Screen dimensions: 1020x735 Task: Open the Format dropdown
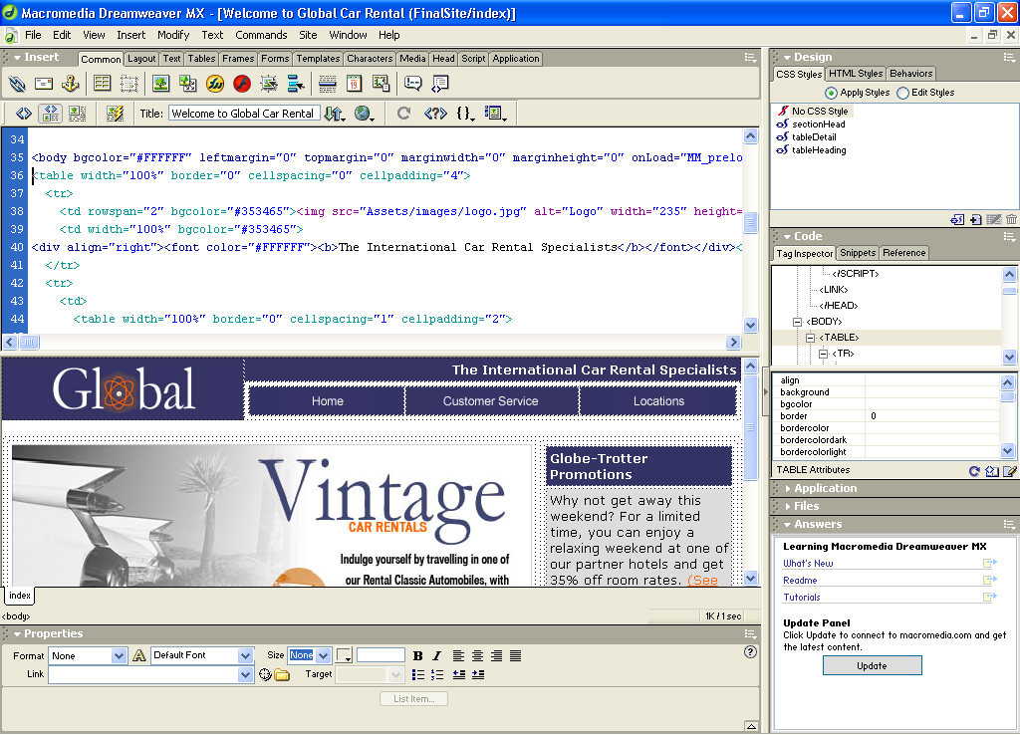[x=119, y=655]
